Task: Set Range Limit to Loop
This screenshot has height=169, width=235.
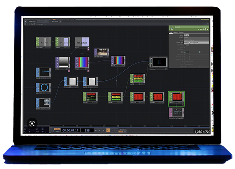Action: [120, 132]
